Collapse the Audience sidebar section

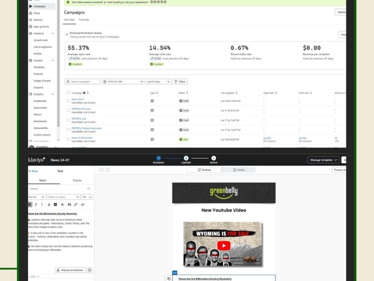point(52,33)
